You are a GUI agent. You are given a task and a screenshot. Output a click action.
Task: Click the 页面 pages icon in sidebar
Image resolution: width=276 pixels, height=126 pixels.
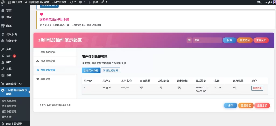point(3,11)
